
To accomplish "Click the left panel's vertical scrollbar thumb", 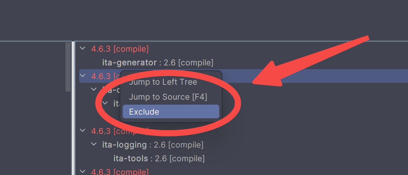I will click(x=68, y=67).
